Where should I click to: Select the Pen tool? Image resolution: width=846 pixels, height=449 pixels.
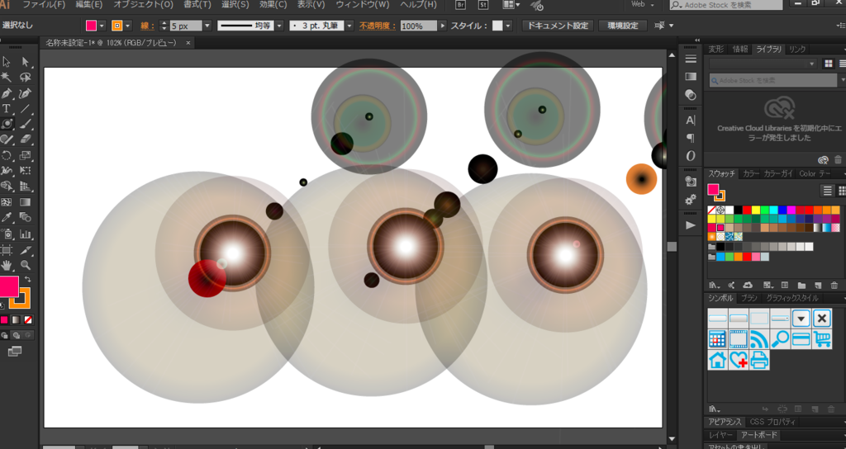point(7,93)
